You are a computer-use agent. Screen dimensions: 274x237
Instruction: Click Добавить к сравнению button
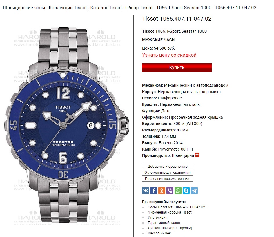coord(167,167)
